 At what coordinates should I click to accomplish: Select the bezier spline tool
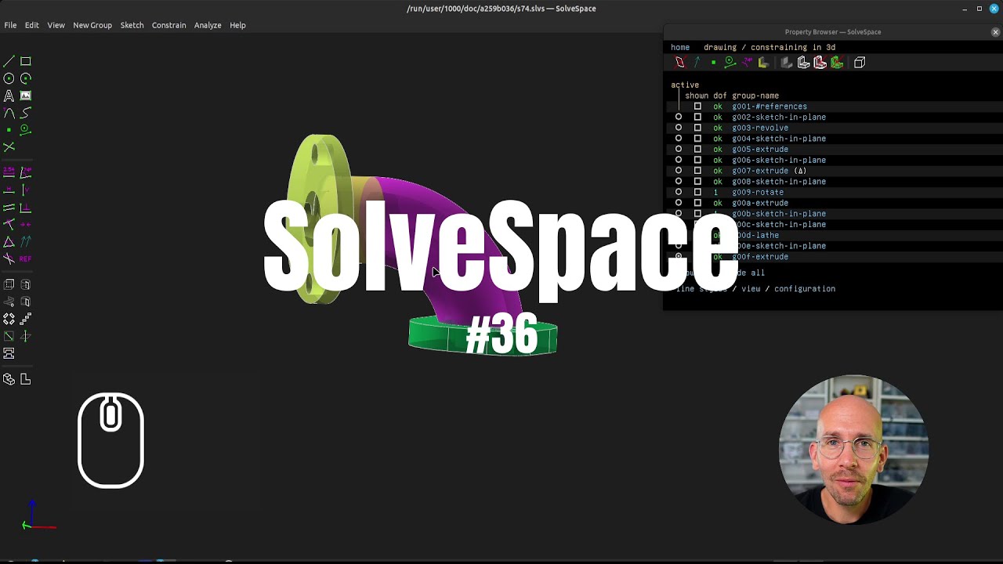[x=25, y=113]
